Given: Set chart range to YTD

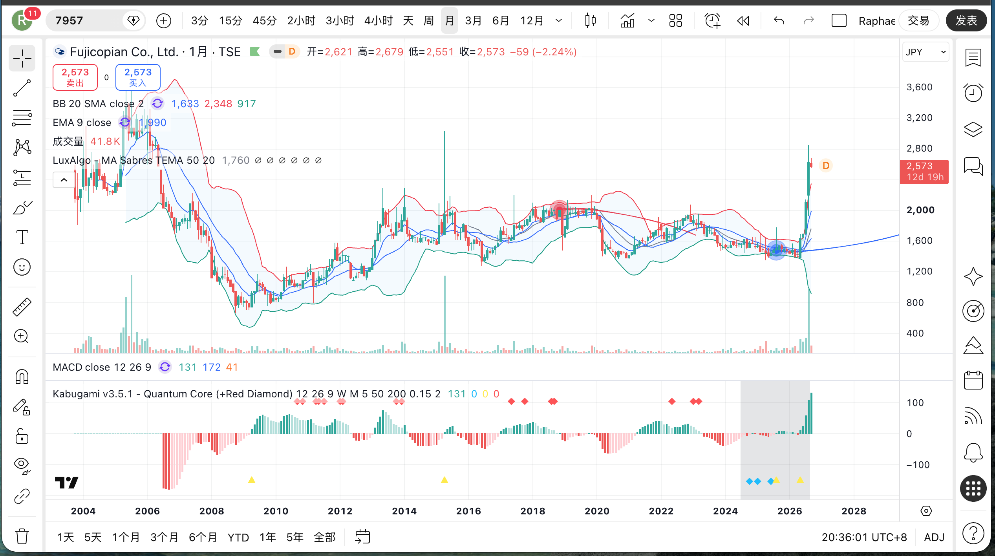Looking at the screenshot, I should tap(238, 537).
